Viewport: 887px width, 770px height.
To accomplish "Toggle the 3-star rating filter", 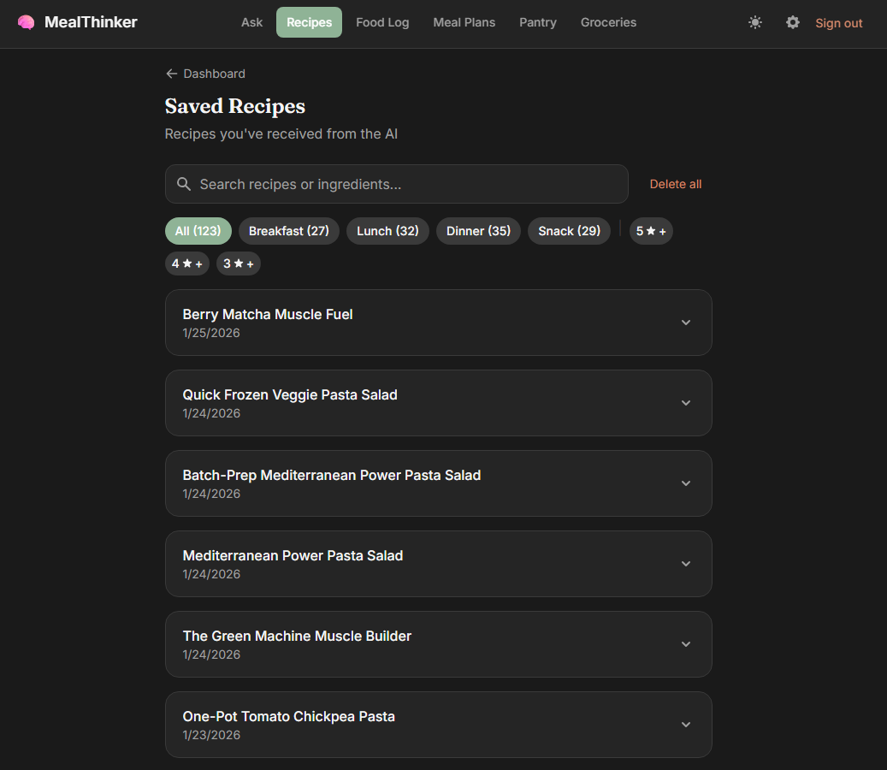I will coord(238,263).
